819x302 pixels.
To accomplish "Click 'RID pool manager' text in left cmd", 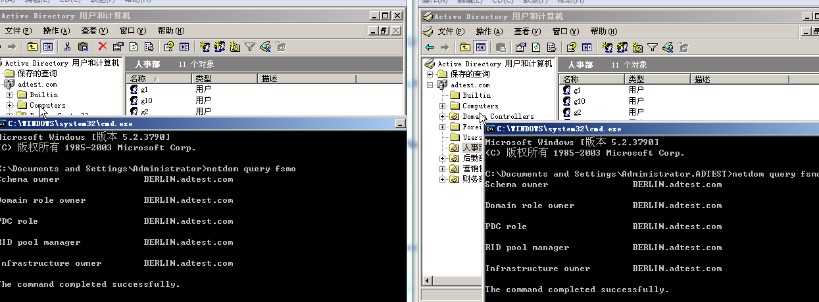I will (x=39, y=242).
